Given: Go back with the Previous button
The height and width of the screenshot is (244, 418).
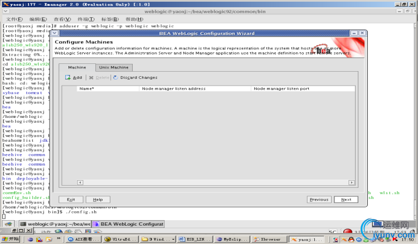Looking at the screenshot, I should pos(319,200).
